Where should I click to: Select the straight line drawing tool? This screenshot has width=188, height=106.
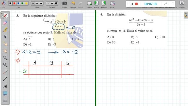[x=5, y=79]
